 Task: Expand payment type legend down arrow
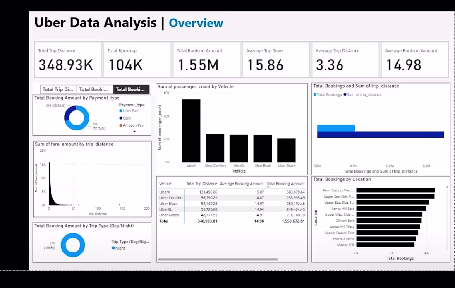[134, 132]
